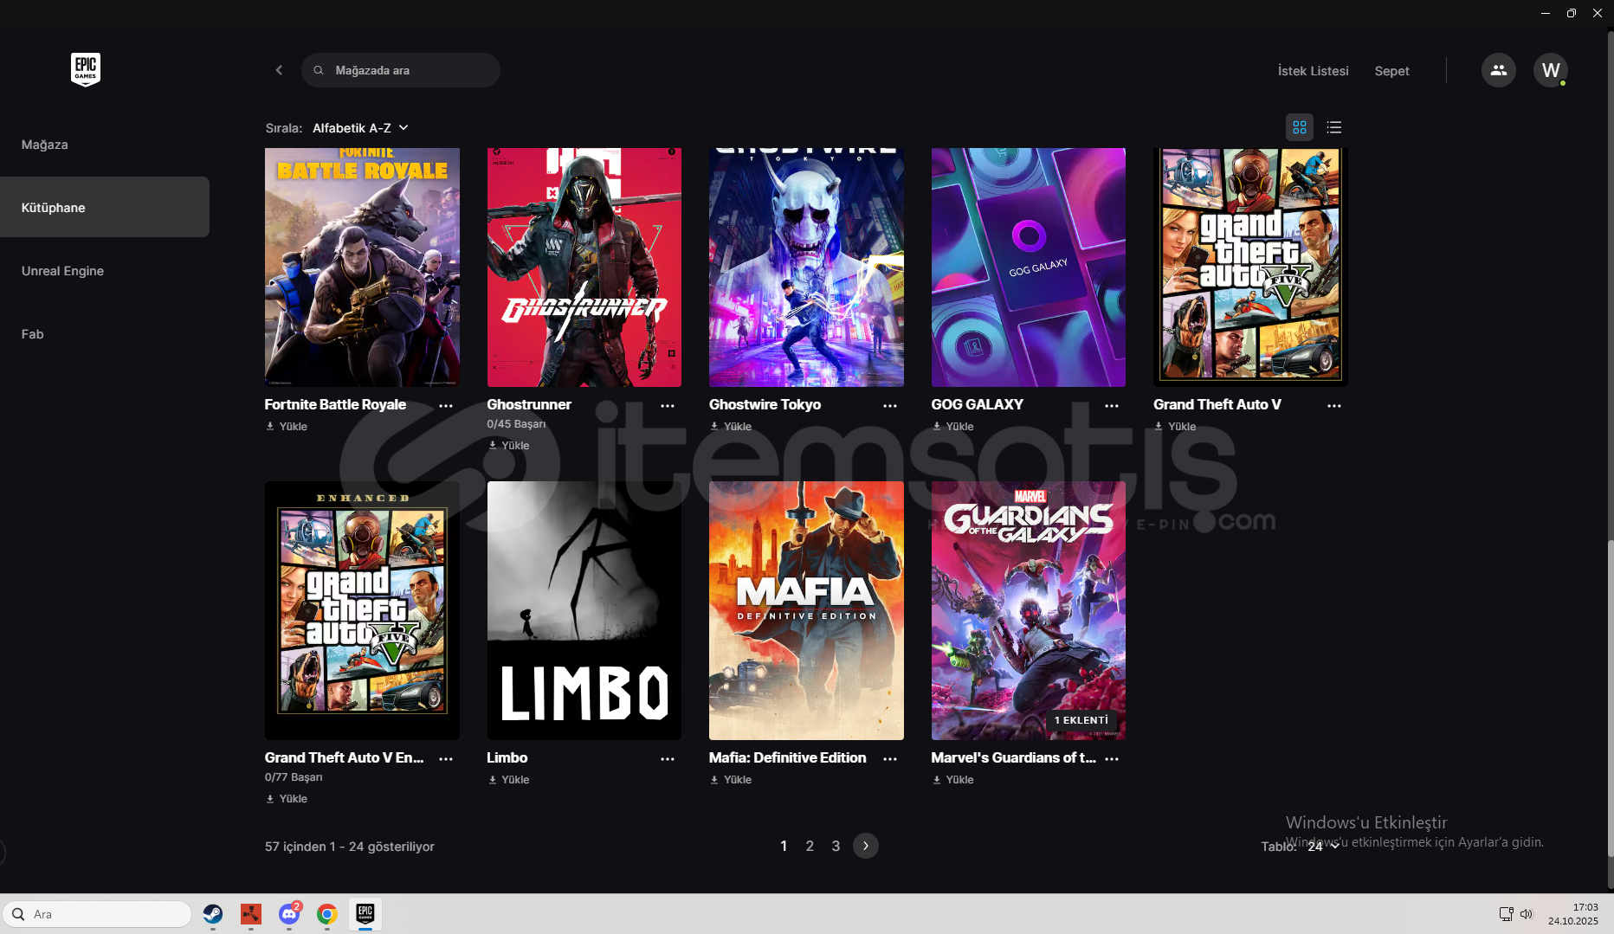The width and height of the screenshot is (1614, 934).
Task: Open options menu for Limbo
Action: [668, 758]
